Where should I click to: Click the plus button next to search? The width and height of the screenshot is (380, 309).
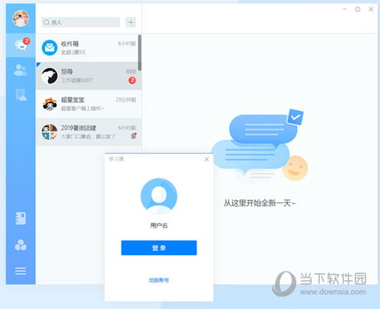(x=131, y=22)
